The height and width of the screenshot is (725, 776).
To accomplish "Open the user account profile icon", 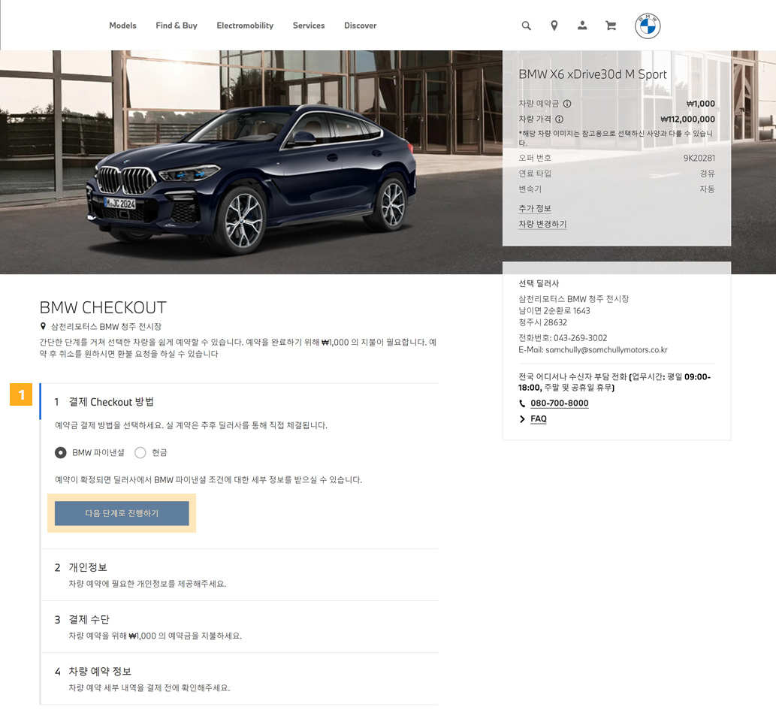I will (582, 25).
